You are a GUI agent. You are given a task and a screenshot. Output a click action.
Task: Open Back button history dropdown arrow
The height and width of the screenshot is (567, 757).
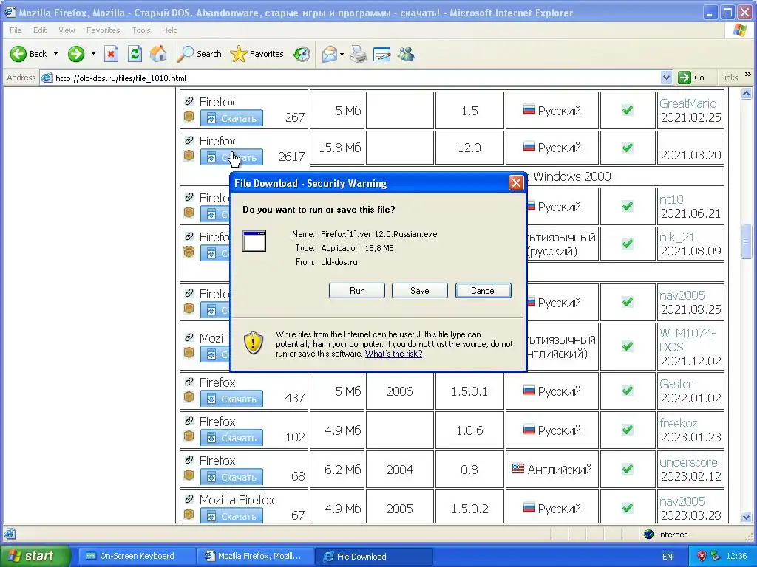[55, 54]
